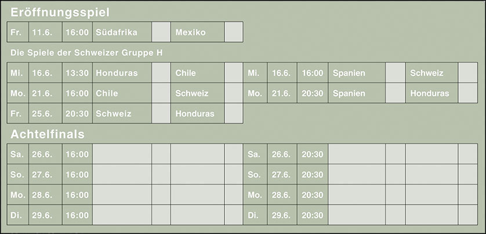Click Honduras score box in 25.6. match

click(x=234, y=113)
